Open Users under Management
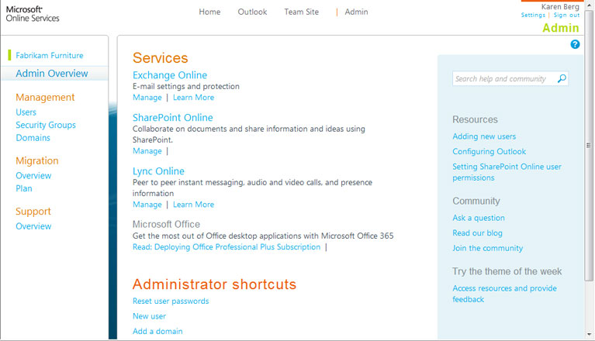Image resolution: width=595 pixels, height=341 pixels. tap(26, 112)
